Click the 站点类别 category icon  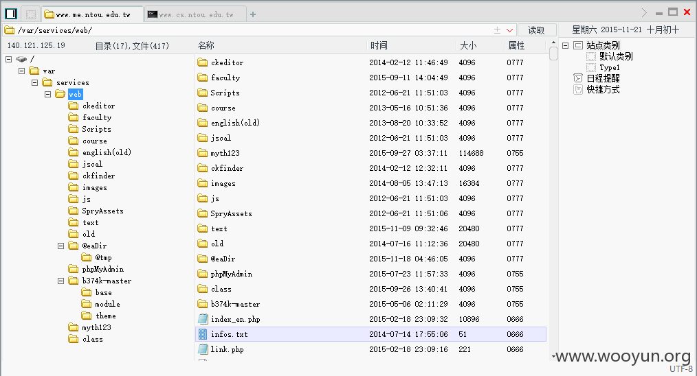pyautogui.click(x=578, y=45)
